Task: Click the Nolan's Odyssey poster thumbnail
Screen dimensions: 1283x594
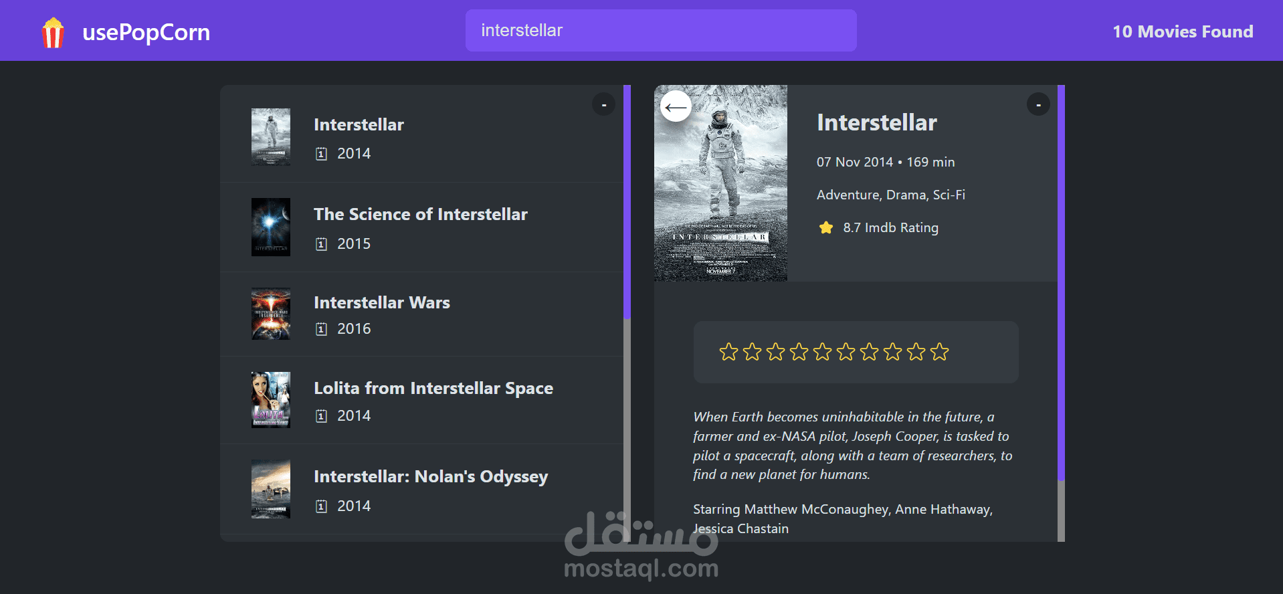Action: point(271,489)
